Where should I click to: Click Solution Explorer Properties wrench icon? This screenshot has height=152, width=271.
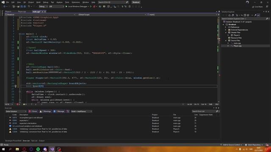(255, 15)
